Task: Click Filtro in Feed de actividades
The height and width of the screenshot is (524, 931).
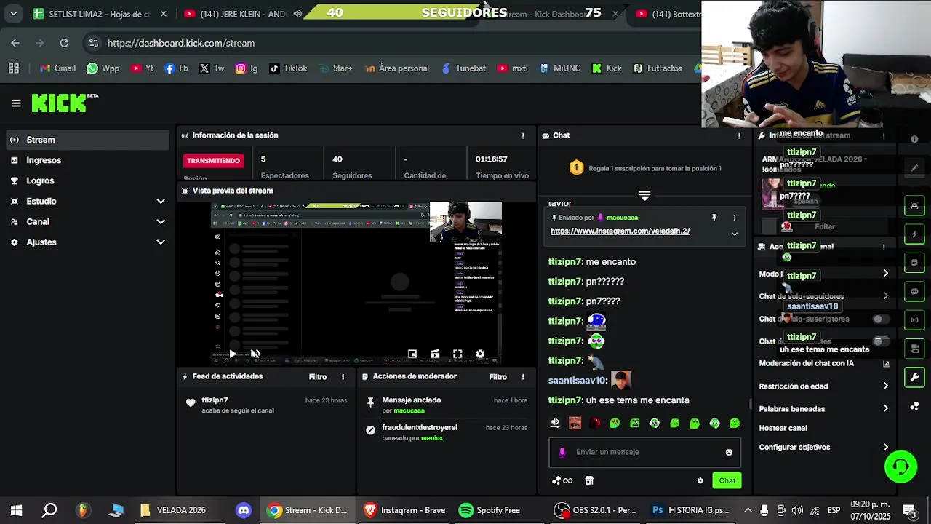Action: click(x=318, y=376)
